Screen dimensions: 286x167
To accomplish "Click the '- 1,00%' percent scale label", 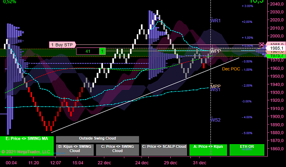I will point(247,70).
